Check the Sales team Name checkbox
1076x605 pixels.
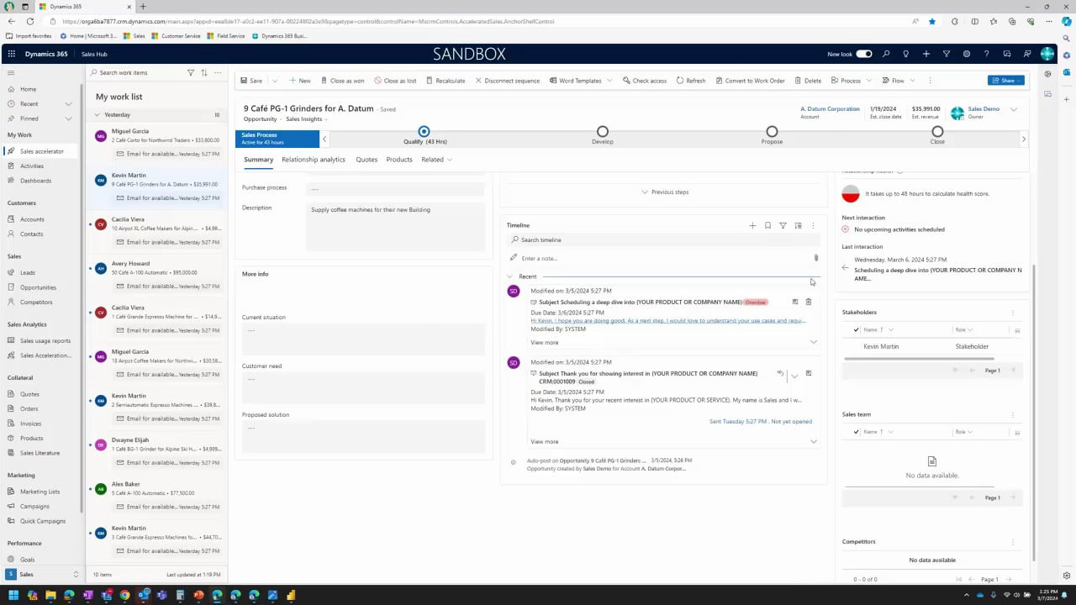[856, 431]
